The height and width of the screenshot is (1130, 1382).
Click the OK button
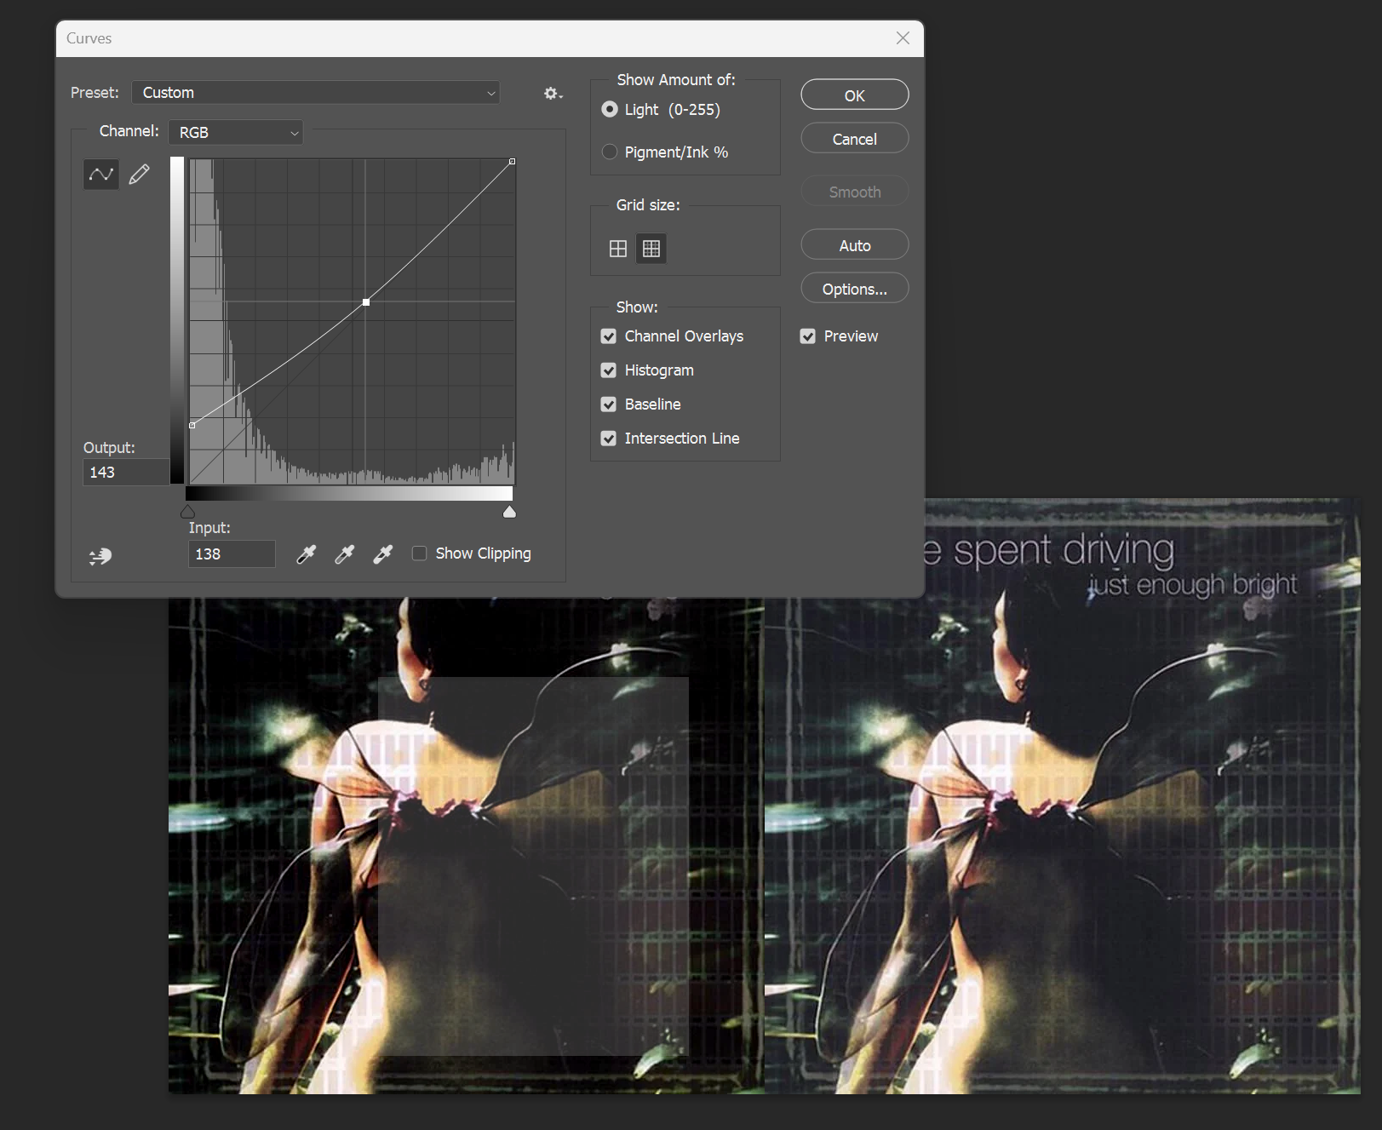854,95
